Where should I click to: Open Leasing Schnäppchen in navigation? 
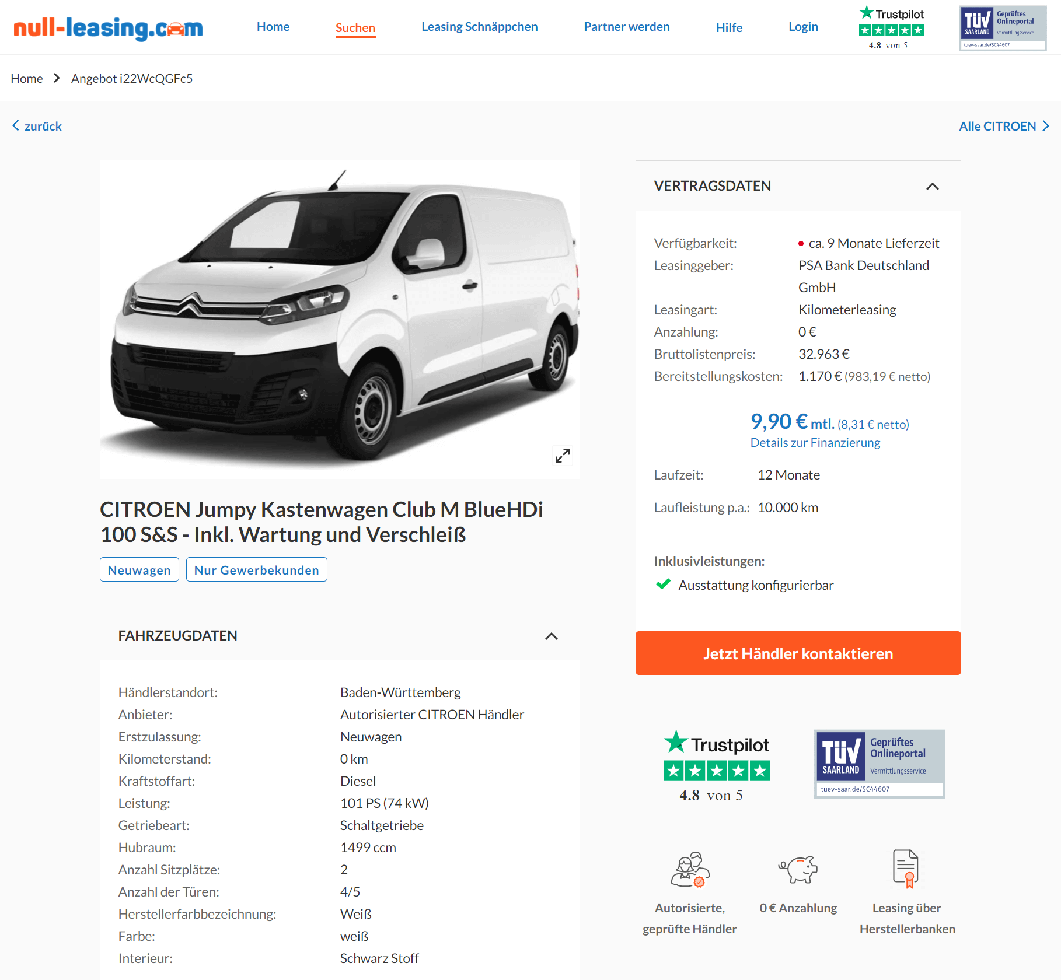pos(480,27)
